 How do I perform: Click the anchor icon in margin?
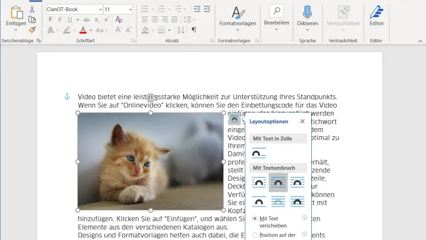67,97
